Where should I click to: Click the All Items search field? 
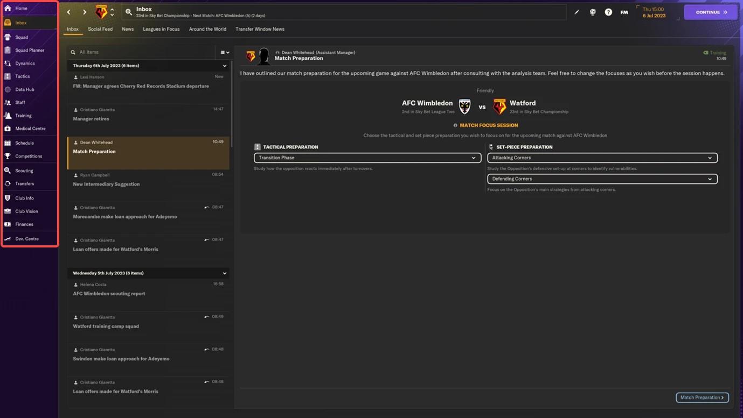143,52
